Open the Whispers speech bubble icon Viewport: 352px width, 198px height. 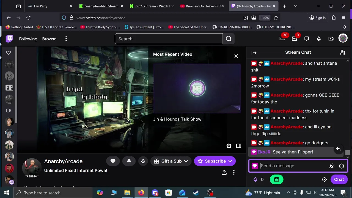pos(307,39)
